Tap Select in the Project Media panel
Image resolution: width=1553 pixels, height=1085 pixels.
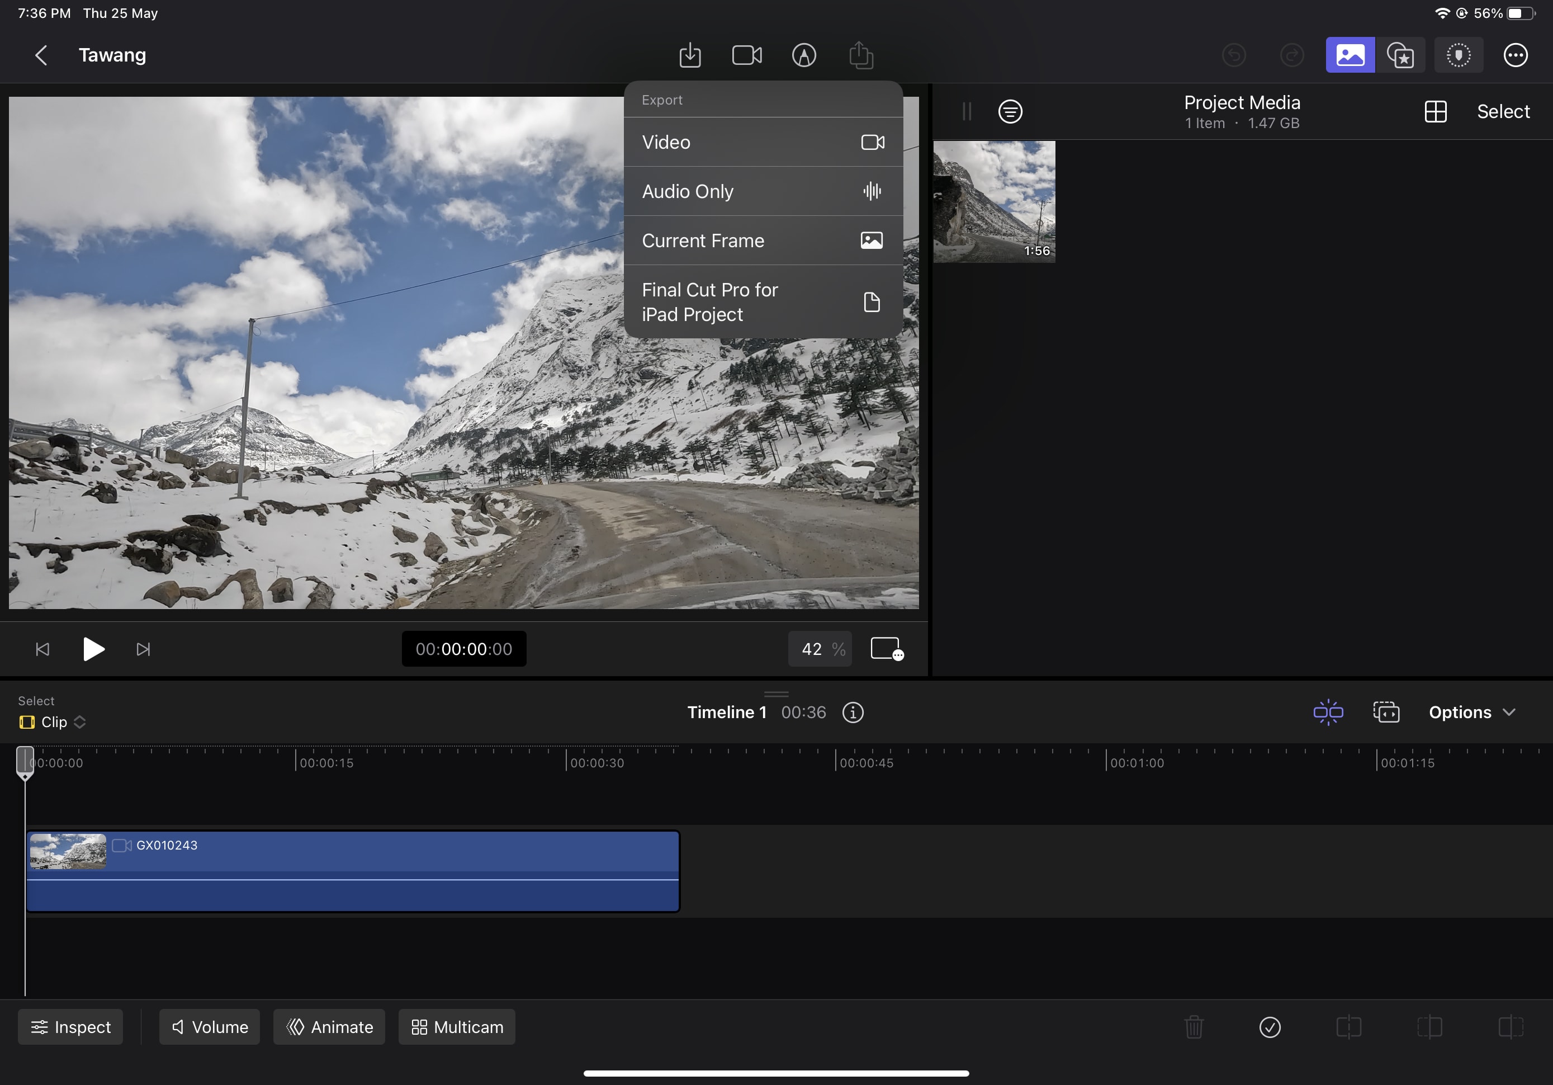(x=1503, y=111)
